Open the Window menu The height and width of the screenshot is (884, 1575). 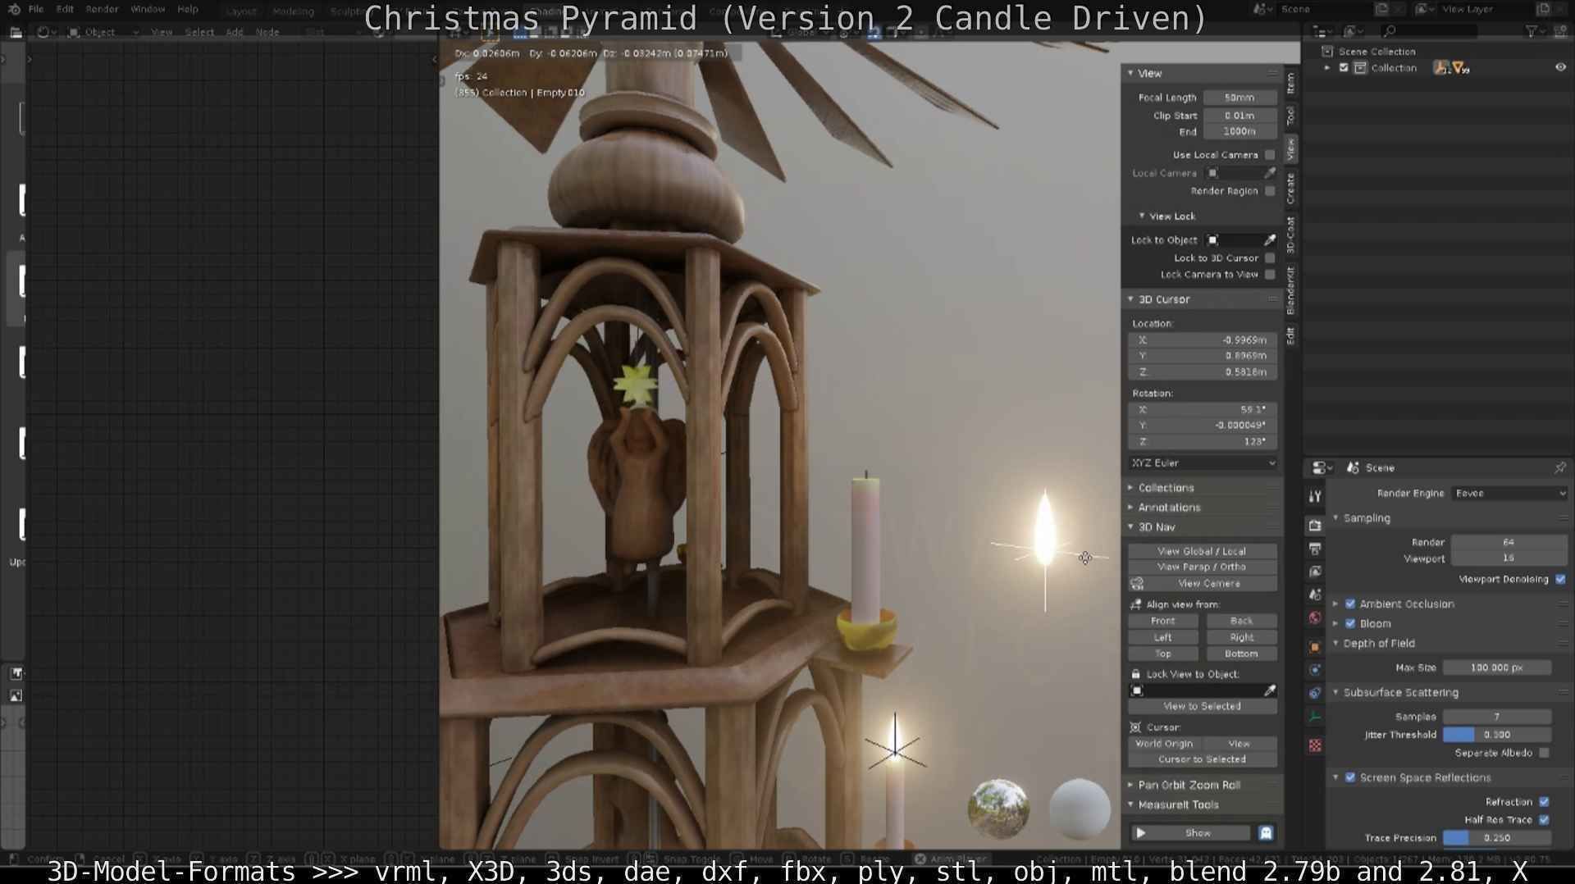coord(148,9)
